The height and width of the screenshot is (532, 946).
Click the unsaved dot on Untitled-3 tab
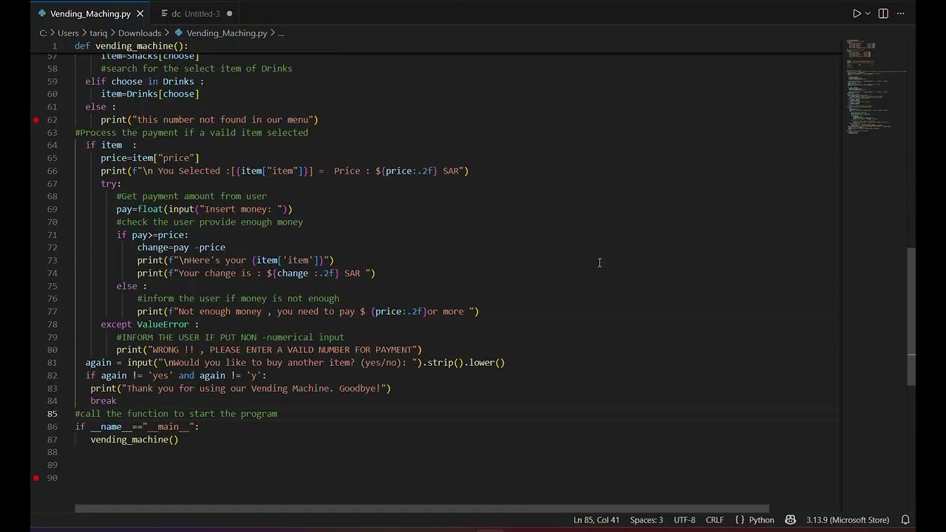[x=229, y=13]
